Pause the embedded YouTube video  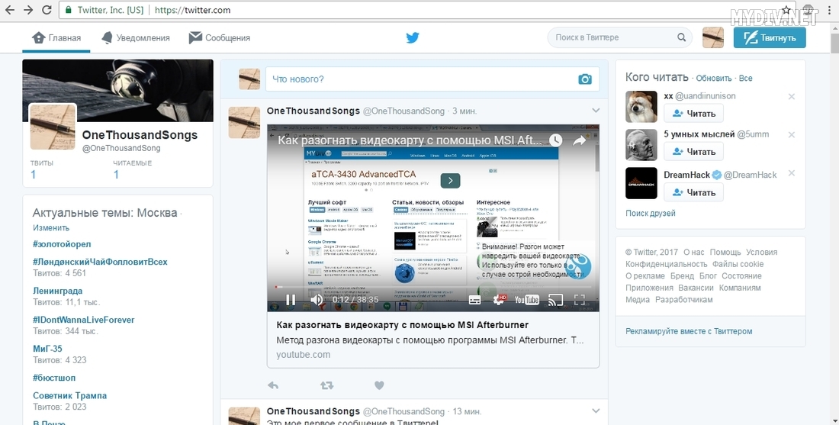[291, 300]
